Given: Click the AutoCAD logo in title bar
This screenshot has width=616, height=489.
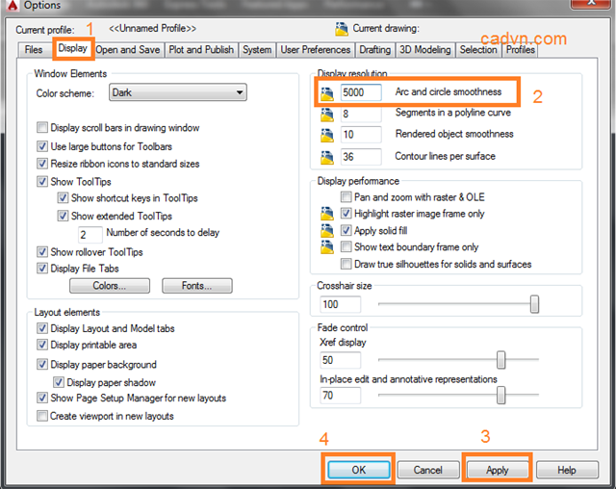Looking at the screenshot, I should point(13,5).
